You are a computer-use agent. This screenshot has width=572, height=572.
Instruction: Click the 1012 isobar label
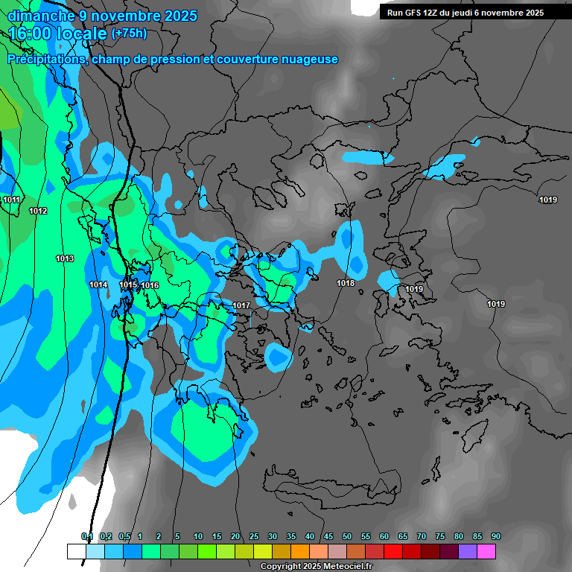click(38, 212)
